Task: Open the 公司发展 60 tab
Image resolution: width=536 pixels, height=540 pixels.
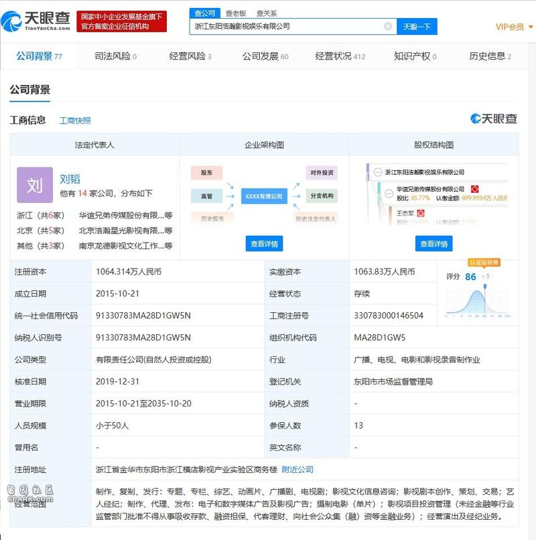Action: tap(265, 56)
